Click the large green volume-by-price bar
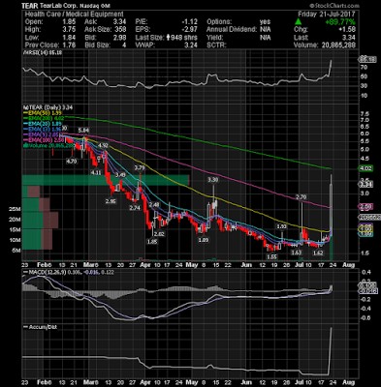 pyautogui.click(x=106, y=180)
